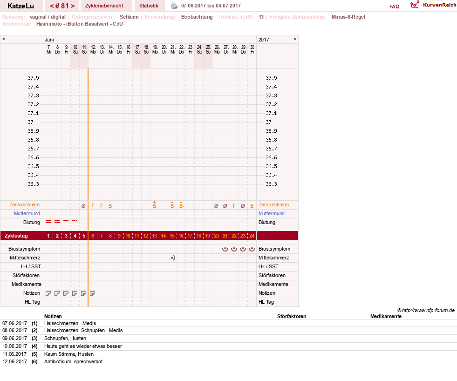The image size is (457, 381).
Task: Click Mittelschmerz icon on cycle day 15
Action: click(x=173, y=258)
